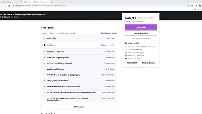Click the alarm clock icon by price deadline
This screenshot has height=114, width=202.
[126, 22]
